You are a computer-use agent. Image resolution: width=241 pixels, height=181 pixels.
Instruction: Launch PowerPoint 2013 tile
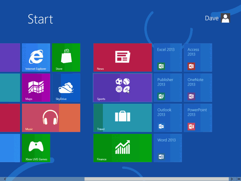click(198, 118)
